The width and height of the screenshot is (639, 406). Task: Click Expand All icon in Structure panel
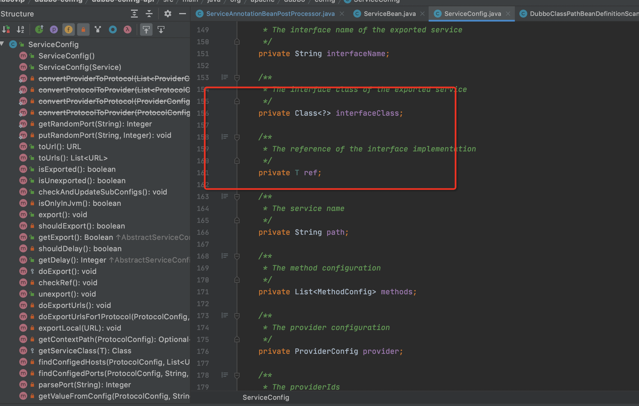click(x=134, y=14)
